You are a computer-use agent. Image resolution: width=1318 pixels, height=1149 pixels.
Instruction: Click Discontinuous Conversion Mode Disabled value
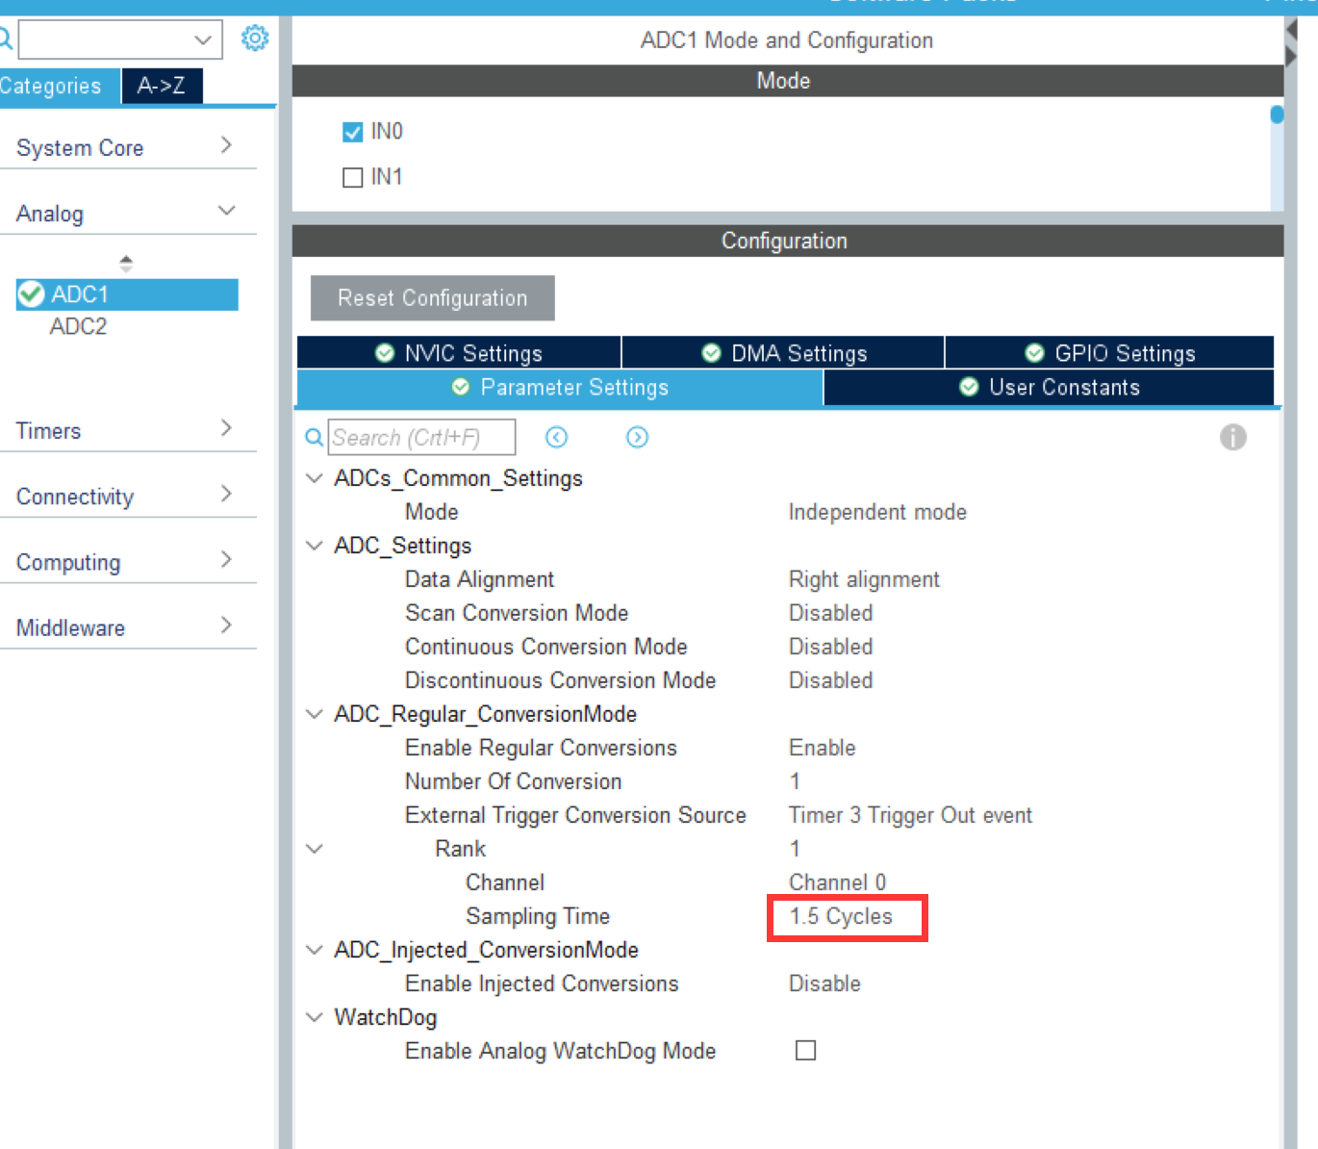[x=831, y=680]
